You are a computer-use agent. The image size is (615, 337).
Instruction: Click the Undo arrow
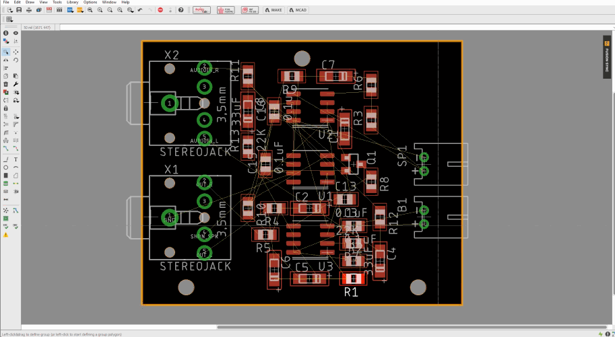[139, 10]
